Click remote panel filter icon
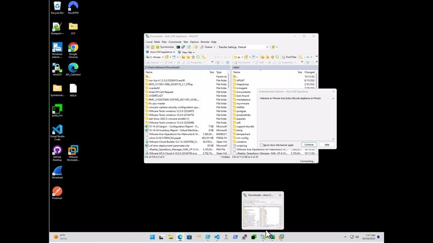 253,57
